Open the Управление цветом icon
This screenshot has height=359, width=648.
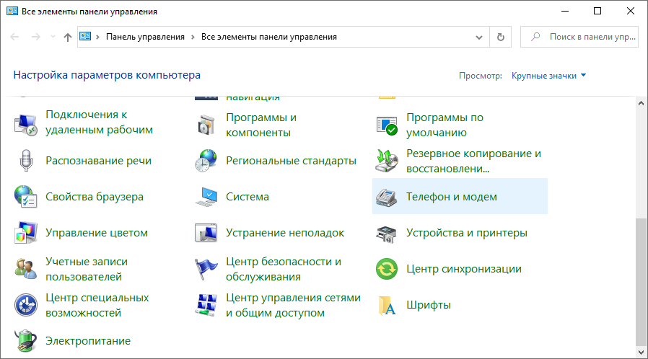click(x=26, y=233)
